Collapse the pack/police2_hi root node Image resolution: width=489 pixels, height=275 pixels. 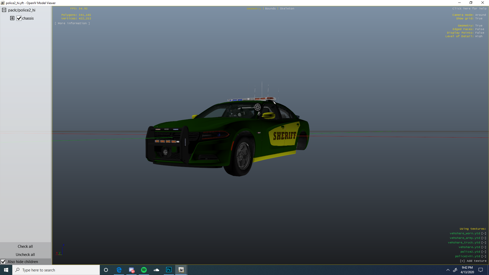tap(4, 10)
